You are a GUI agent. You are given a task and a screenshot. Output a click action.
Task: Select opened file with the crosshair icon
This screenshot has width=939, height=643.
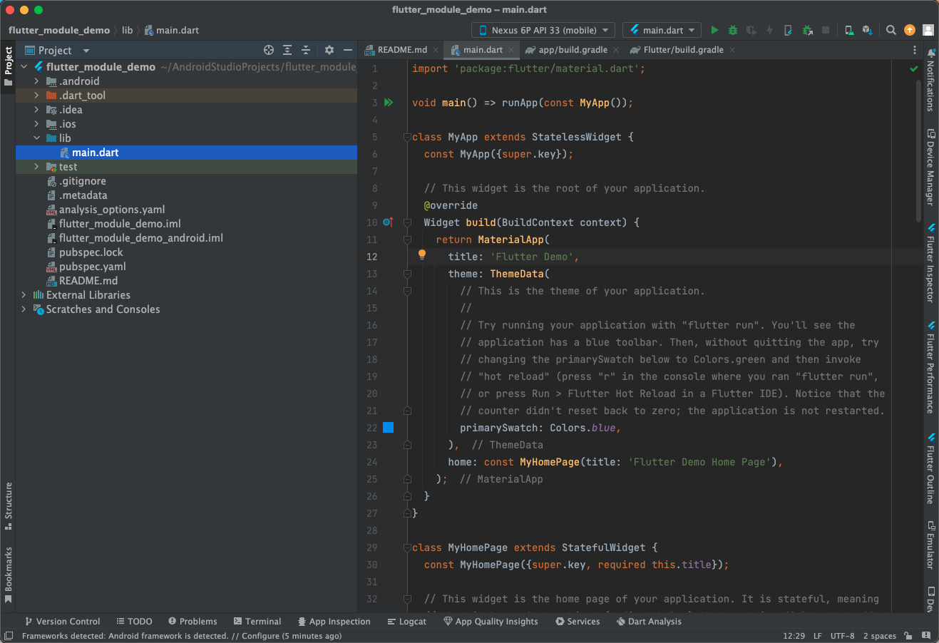269,50
